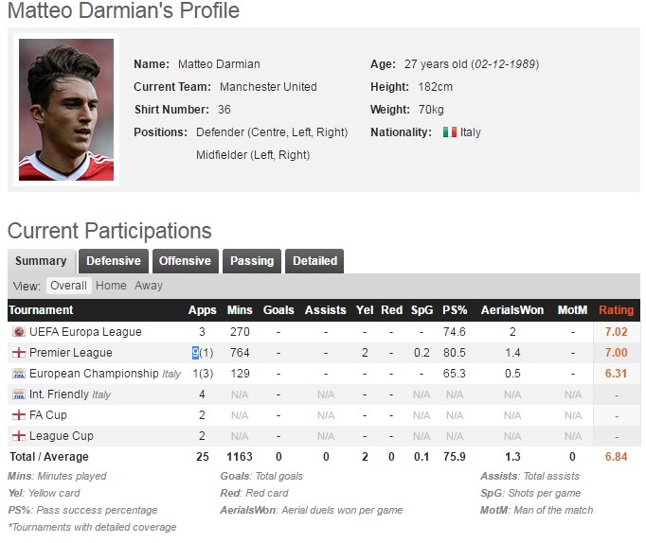Screen dimensions: 646x543
Task: Switch to the Defensive tab
Action: pyautogui.click(x=114, y=261)
